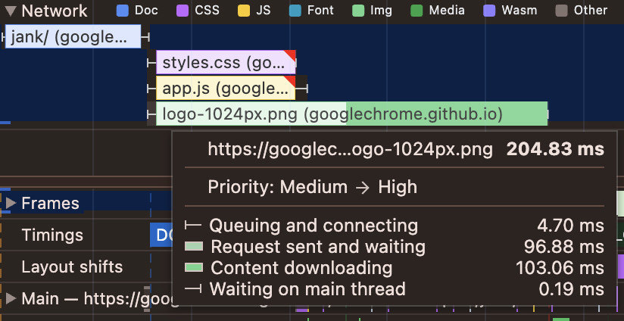The height and width of the screenshot is (321, 624).
Task: Expand the Frames track
Action: click(x=11, y=203)
